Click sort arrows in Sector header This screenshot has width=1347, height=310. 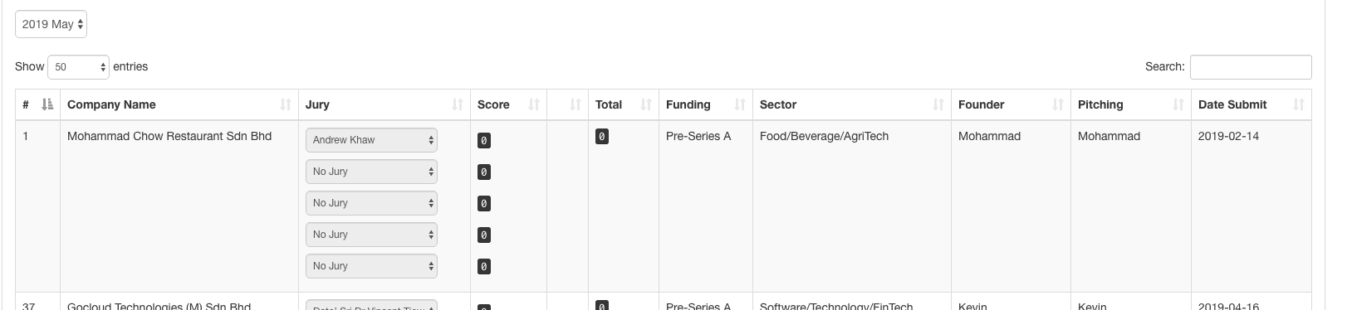(938, 104)
